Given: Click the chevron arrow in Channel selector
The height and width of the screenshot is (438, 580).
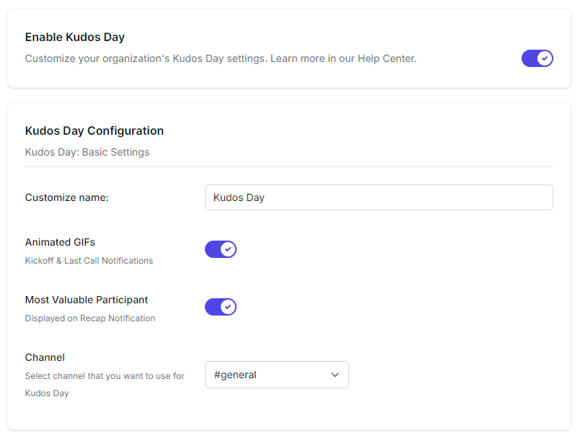Looking at the screenshot, I should coord(335,375).
